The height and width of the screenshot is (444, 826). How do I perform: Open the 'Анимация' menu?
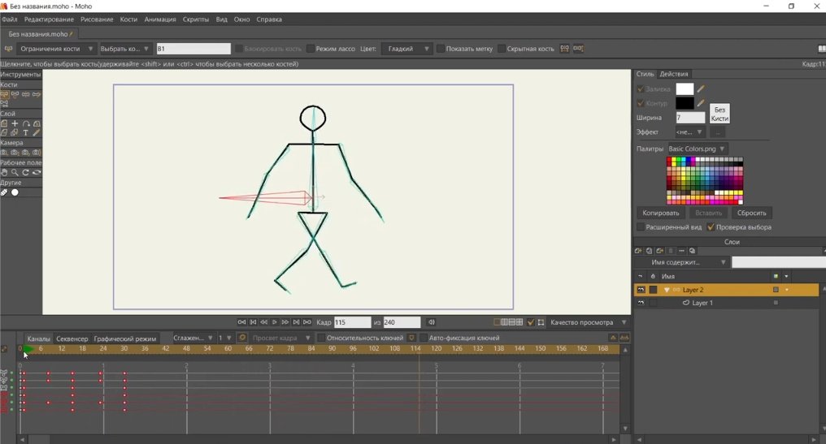coord(159,19)
